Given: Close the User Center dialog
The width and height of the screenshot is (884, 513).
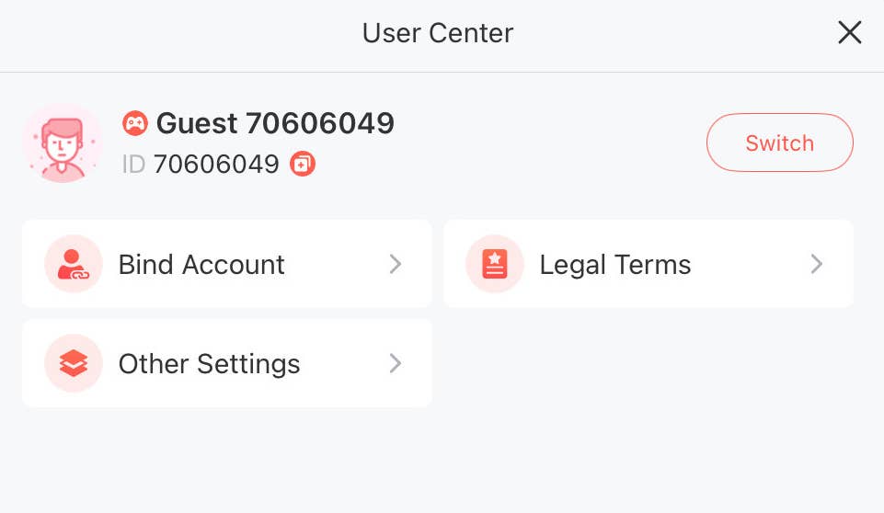Looking at the screenshot, I should coord(849,33).
